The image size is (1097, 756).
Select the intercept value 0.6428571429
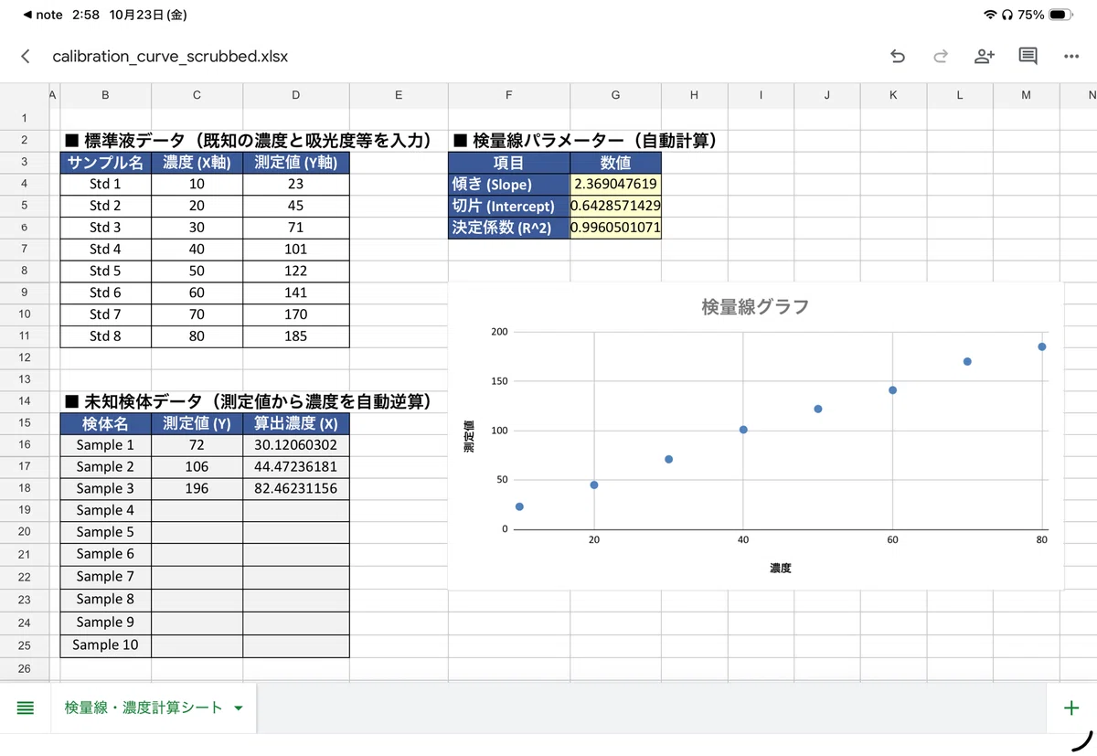[x=615, y=206]
